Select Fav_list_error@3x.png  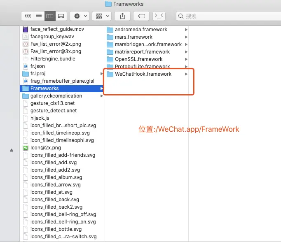(56, 51)
